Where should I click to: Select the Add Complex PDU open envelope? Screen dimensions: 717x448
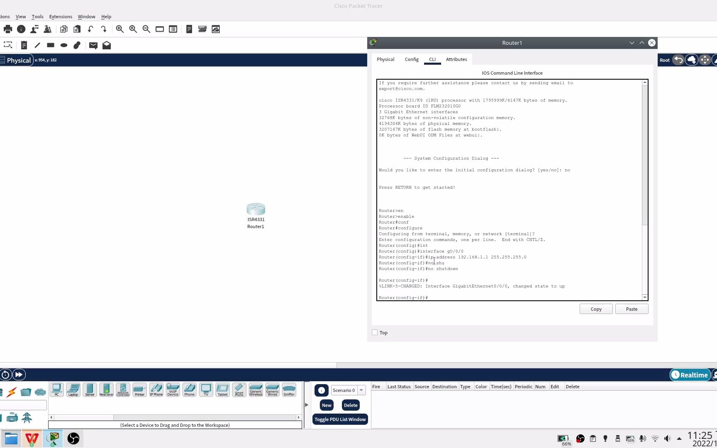[x=107, y=45]
